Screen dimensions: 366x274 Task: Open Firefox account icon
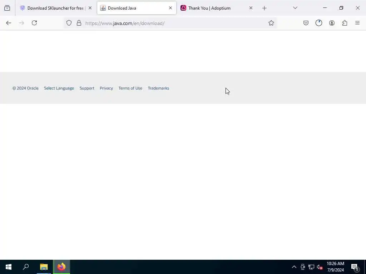pyautogui.click(x=332, y=23)
